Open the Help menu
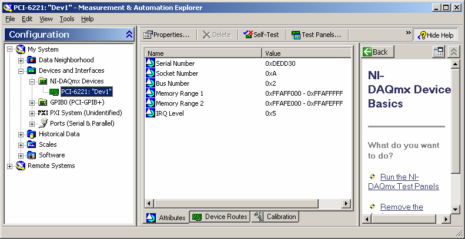Viewport: 465px width, 239px height. (87, 19)
